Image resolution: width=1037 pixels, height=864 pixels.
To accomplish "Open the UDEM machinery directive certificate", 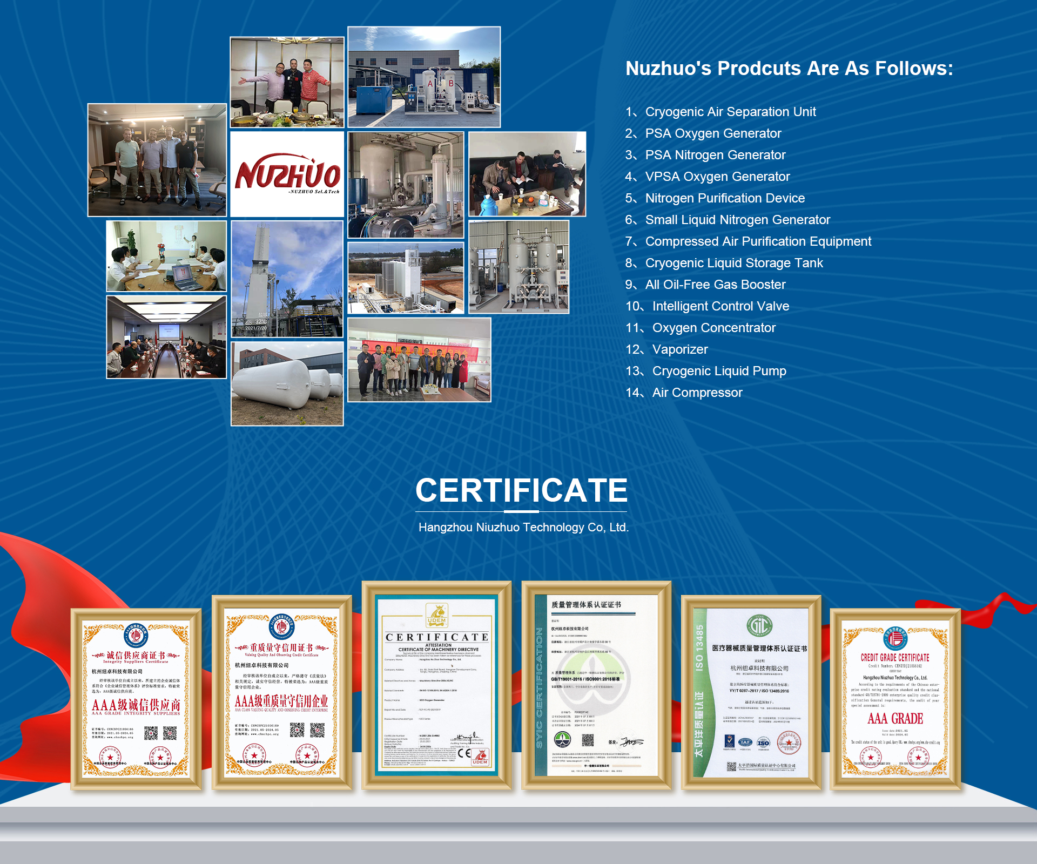I will [x=436, y=685].
